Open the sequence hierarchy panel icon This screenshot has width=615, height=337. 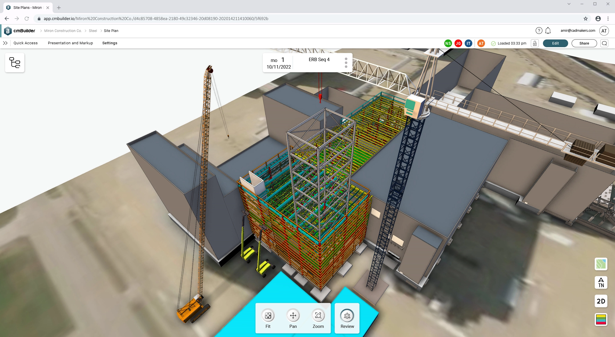pyautogui.click(x=15, y=63)
